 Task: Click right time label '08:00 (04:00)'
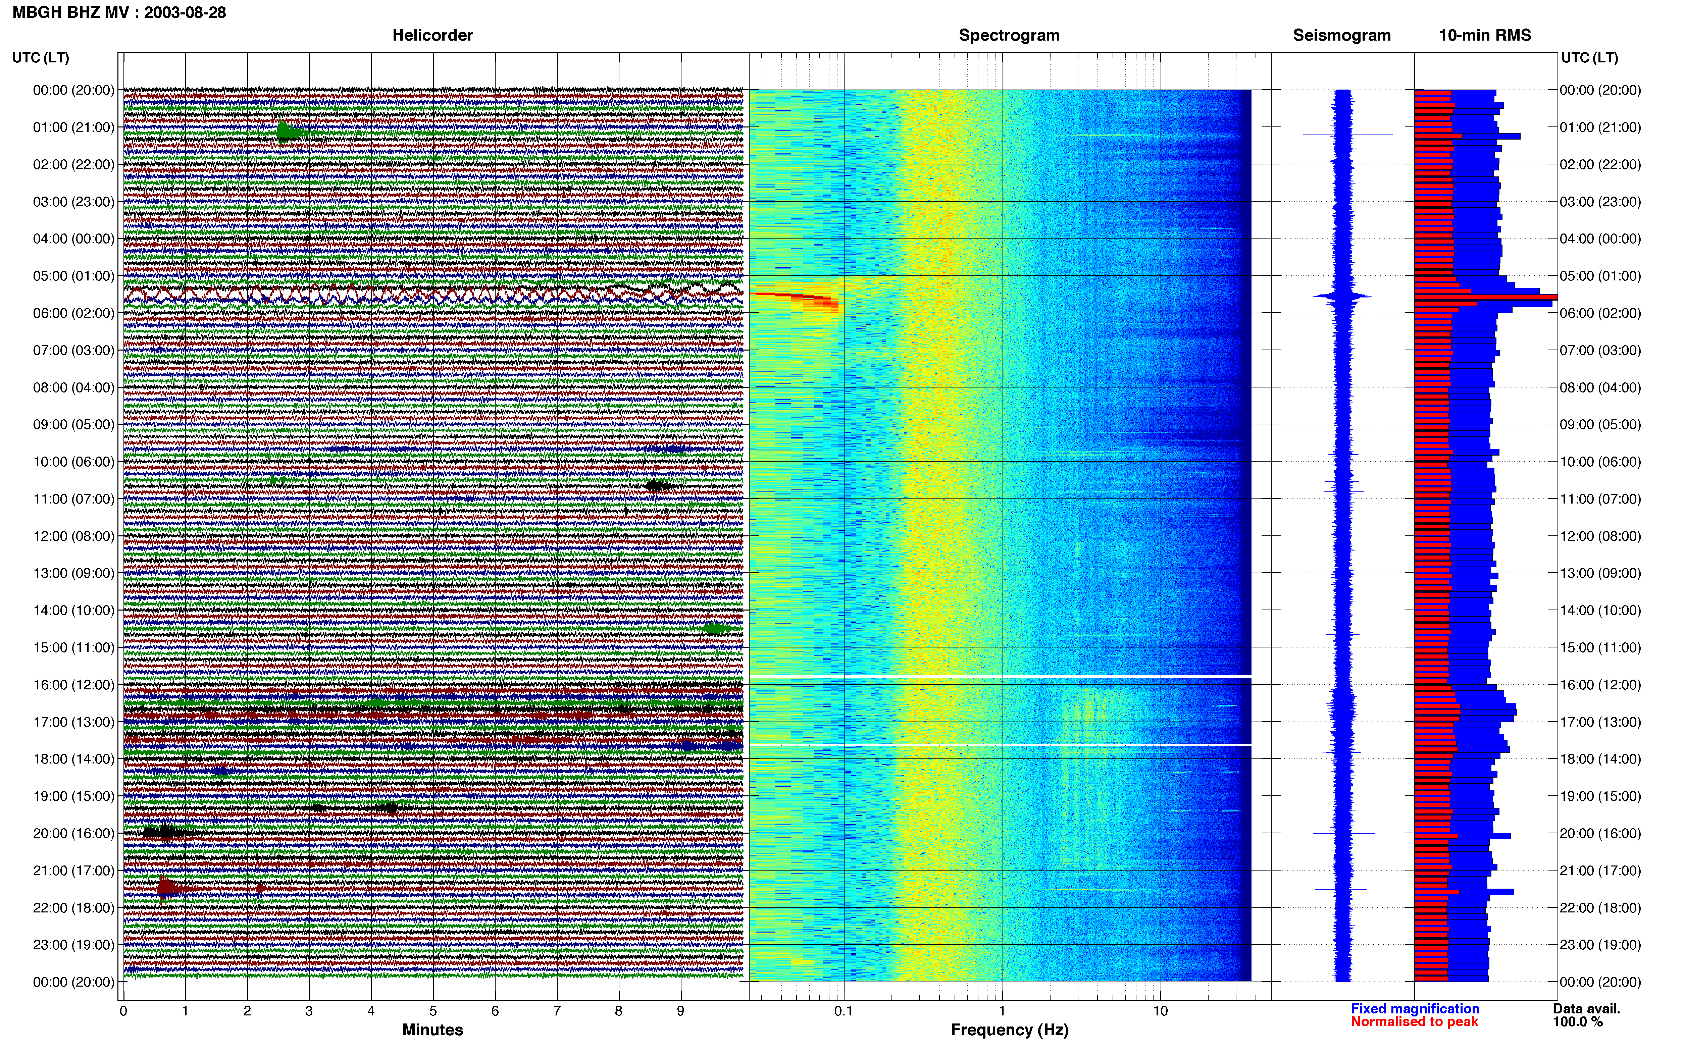pos(1600,388)
